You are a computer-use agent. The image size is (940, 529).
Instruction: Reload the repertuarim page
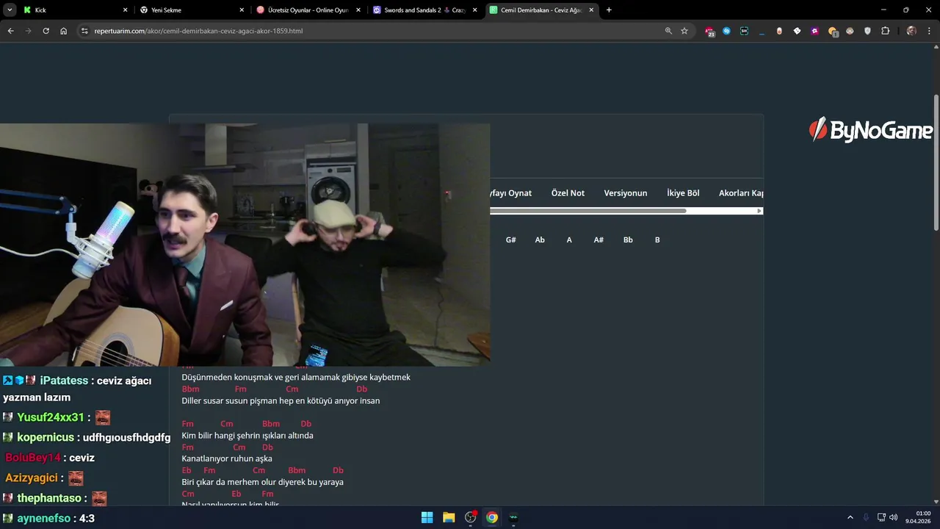tap(46, 31)
